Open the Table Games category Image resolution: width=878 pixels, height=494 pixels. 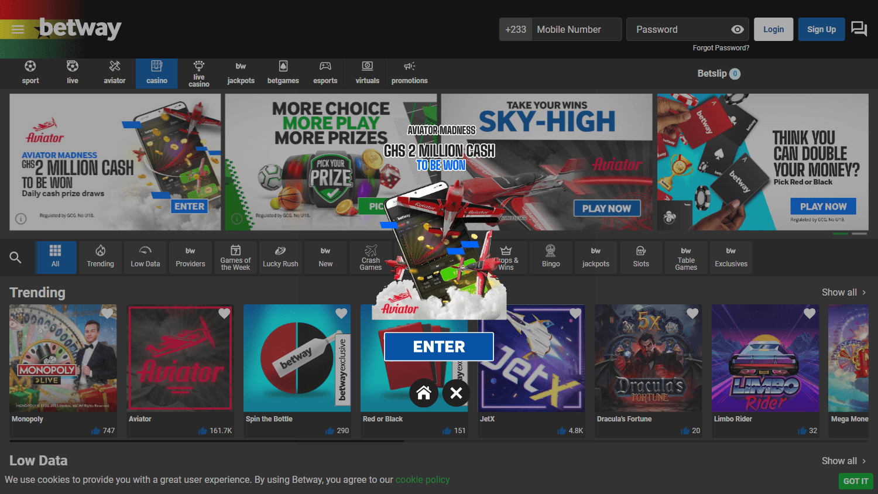click(x=686, y=257)
